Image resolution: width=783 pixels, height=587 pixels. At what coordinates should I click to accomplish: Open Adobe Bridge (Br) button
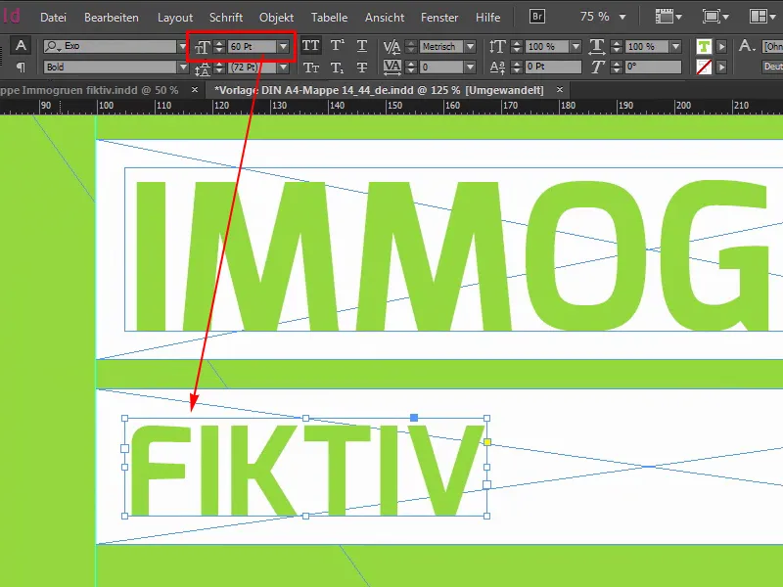537,17
